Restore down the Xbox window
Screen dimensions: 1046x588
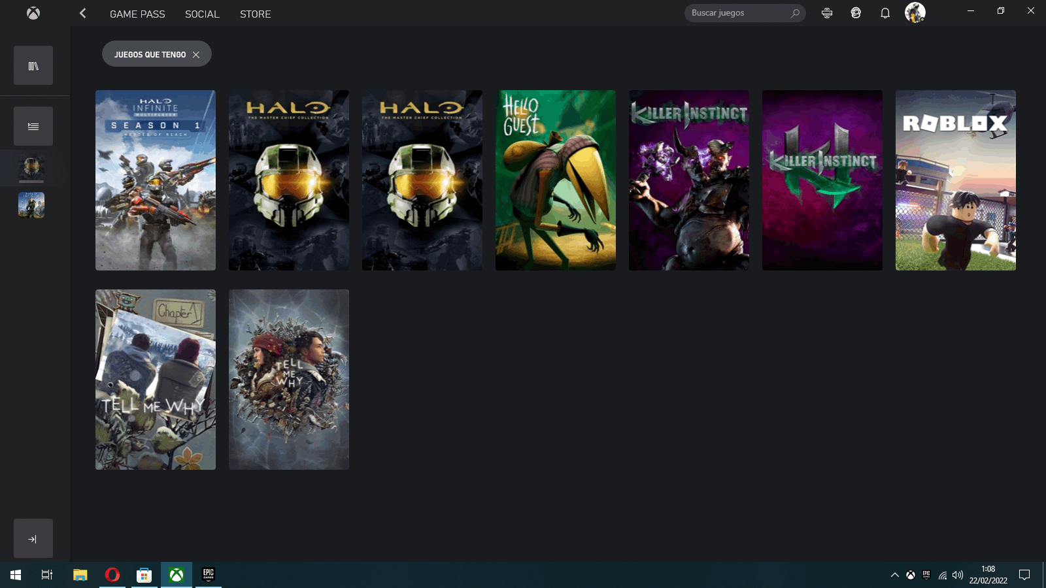coord(1001,10)
